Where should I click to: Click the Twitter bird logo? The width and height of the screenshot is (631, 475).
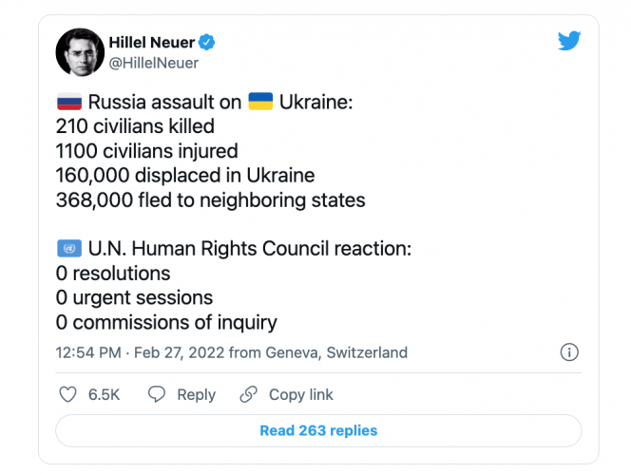click(x=569, y=41)
